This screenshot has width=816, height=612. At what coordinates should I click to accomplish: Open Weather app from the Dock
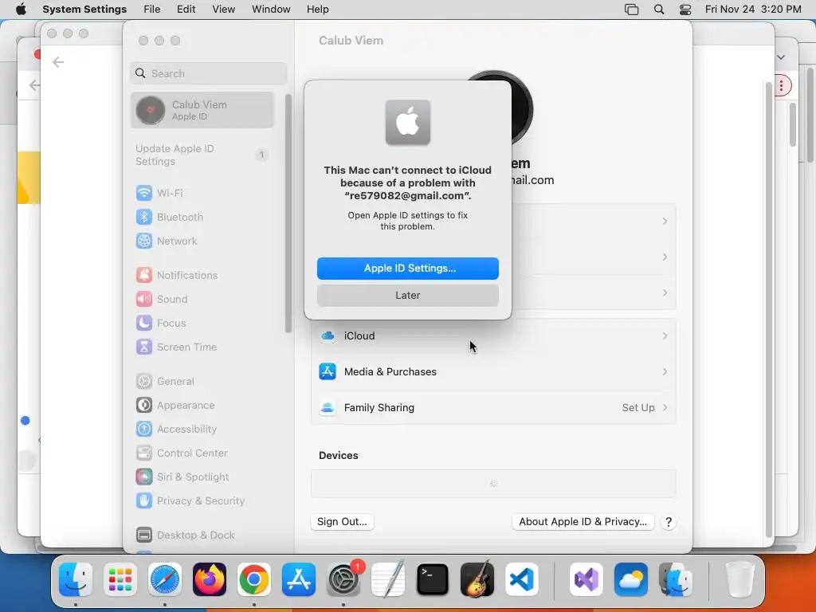coord(631,579)
